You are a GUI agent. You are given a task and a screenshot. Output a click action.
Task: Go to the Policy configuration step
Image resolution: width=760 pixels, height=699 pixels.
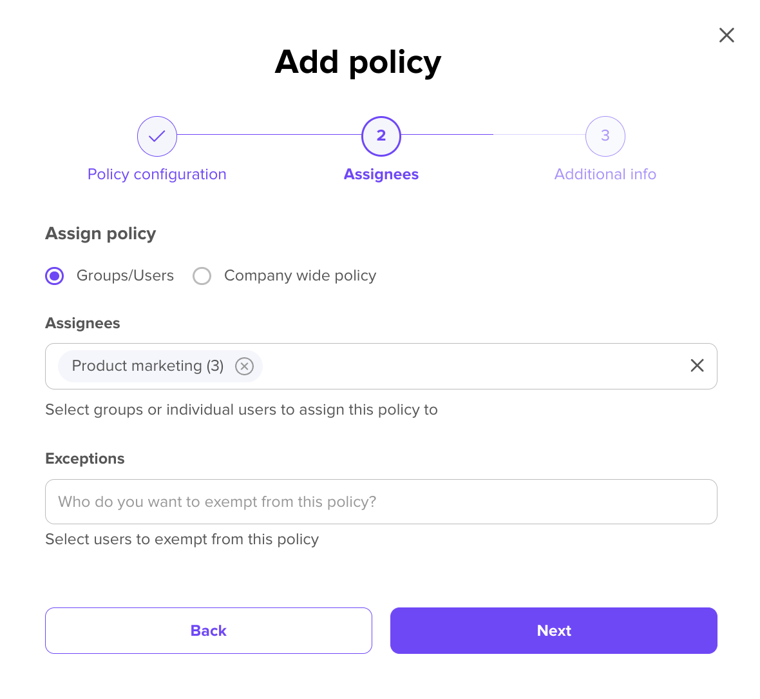click(x=157, y=174)
